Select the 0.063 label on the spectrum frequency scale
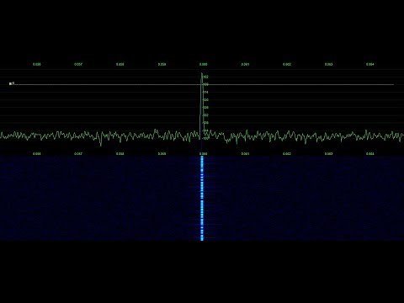The image size is (404, 303). (328, 65)
